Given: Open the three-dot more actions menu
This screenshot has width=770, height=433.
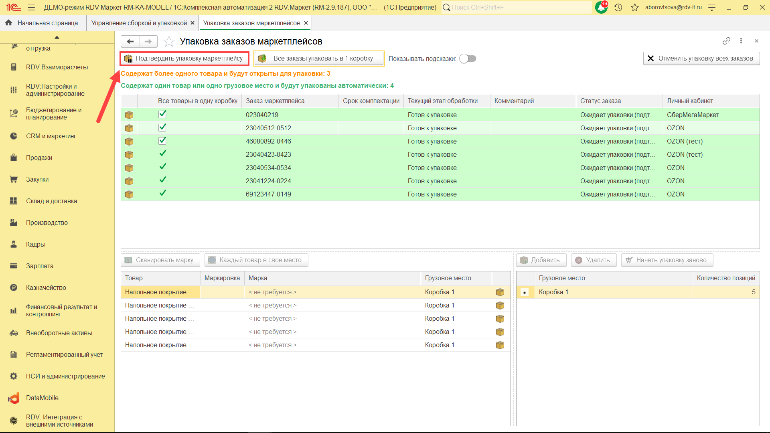Looking at the screenshot, I should pyautogui.click(x=741, y=41).
